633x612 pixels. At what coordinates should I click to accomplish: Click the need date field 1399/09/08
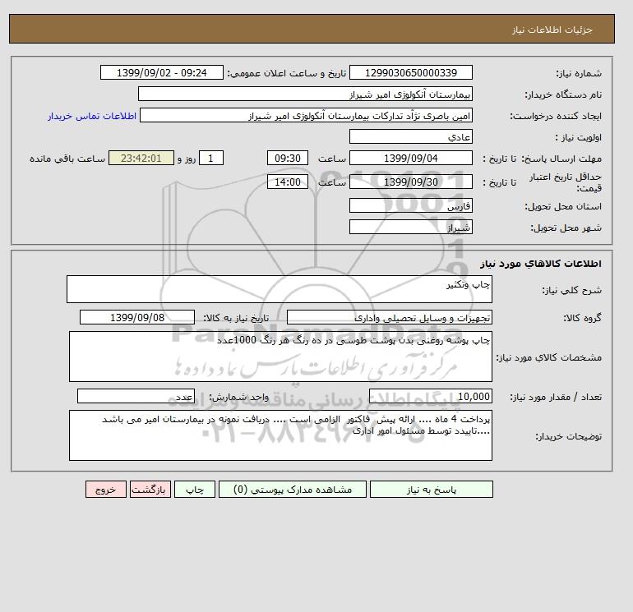[137, 317]
